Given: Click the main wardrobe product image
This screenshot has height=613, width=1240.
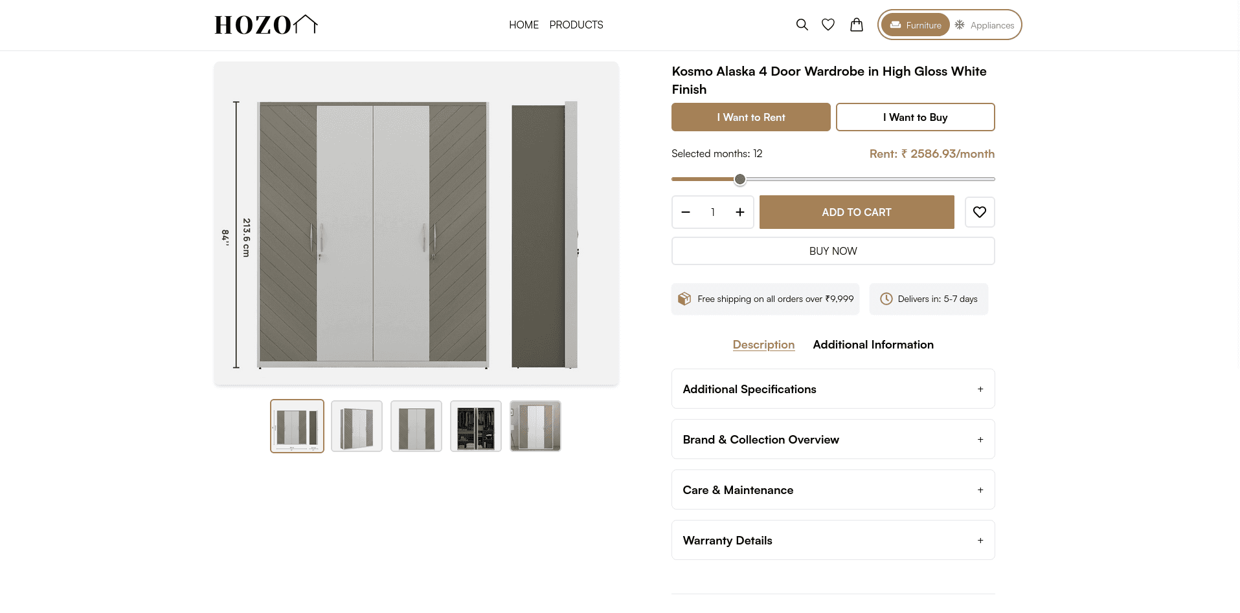Looking at the screenshot, I should [x=416, y=223].
